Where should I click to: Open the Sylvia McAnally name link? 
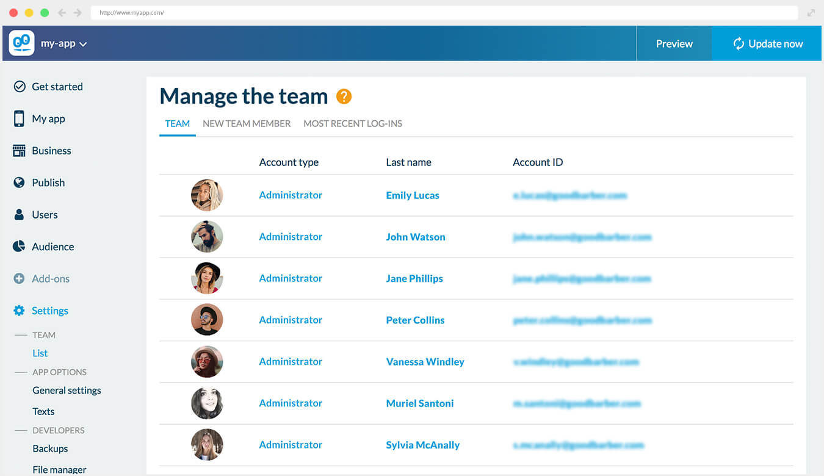tap(423, 445)
